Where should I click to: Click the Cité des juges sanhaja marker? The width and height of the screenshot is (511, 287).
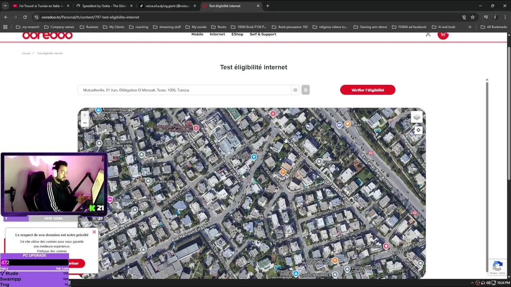tap(110, 199)
